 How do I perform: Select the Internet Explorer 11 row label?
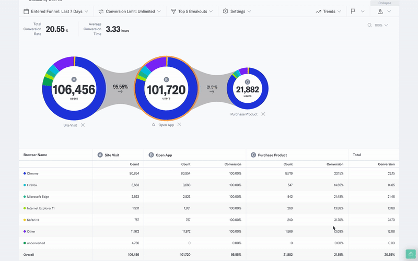point(41,208)
